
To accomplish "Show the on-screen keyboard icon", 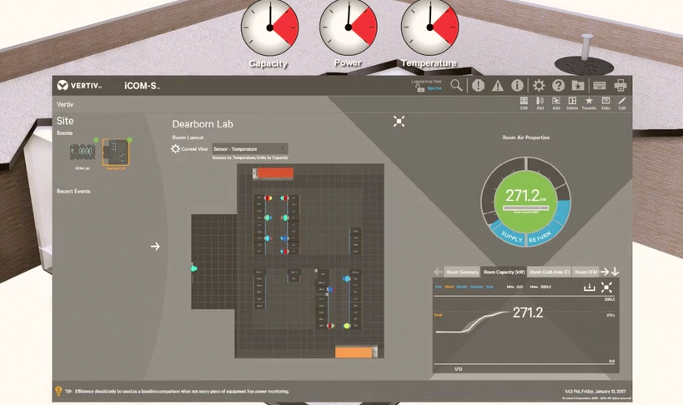I will coord(600,85).
